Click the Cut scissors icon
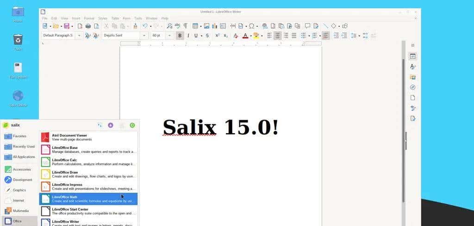The width and height of the screenshot is (474, 226). coord(106,26)
